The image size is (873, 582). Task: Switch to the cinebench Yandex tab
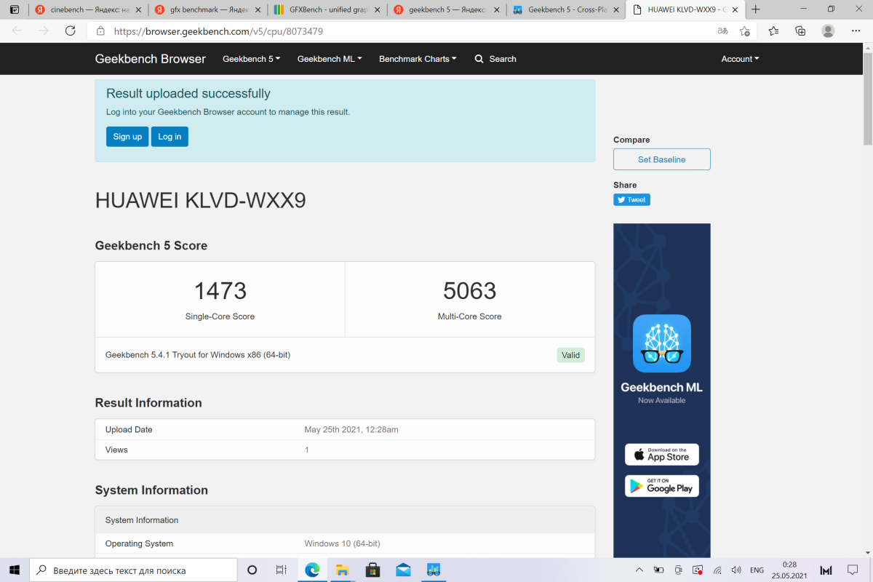(87, 9)
